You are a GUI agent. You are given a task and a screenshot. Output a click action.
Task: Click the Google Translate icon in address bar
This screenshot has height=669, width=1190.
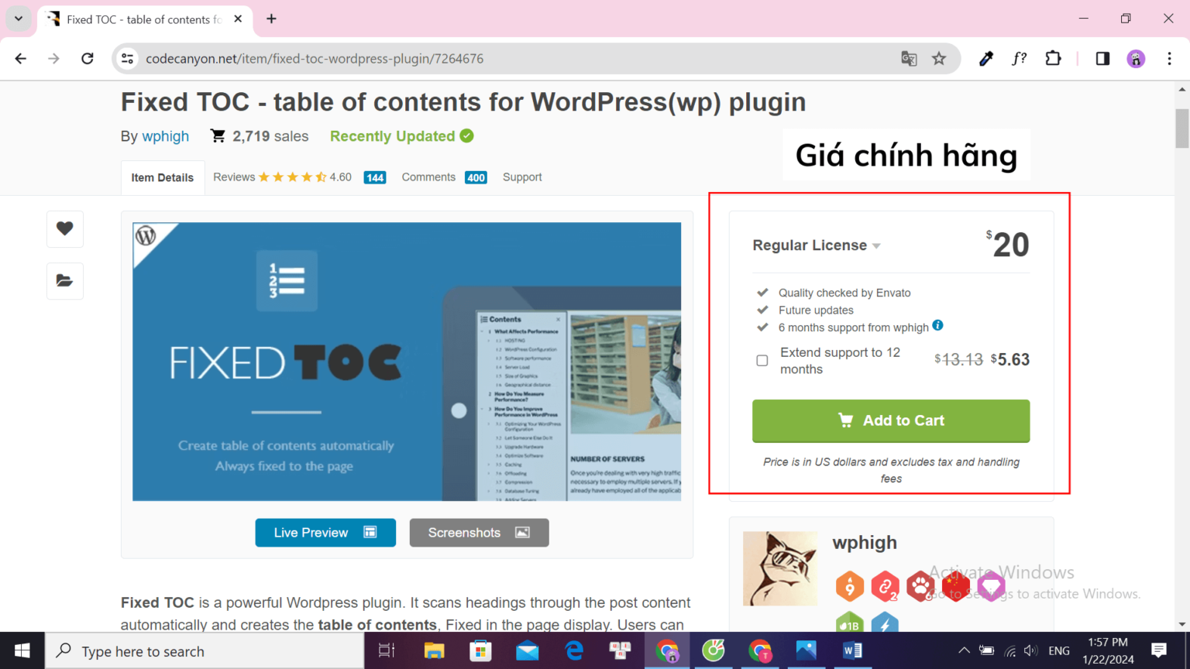click(909, 59)
